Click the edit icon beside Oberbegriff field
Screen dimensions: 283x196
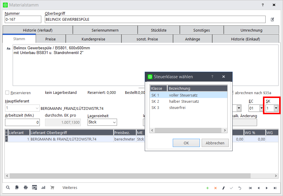[x=272, y=19]
